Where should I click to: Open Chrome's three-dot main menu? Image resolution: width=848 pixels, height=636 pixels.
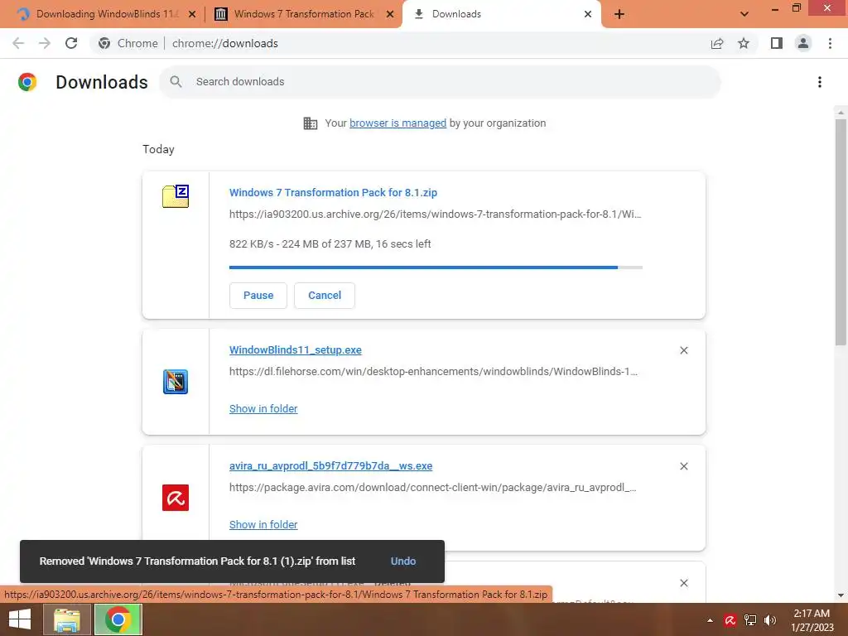[x=830, y=43]
